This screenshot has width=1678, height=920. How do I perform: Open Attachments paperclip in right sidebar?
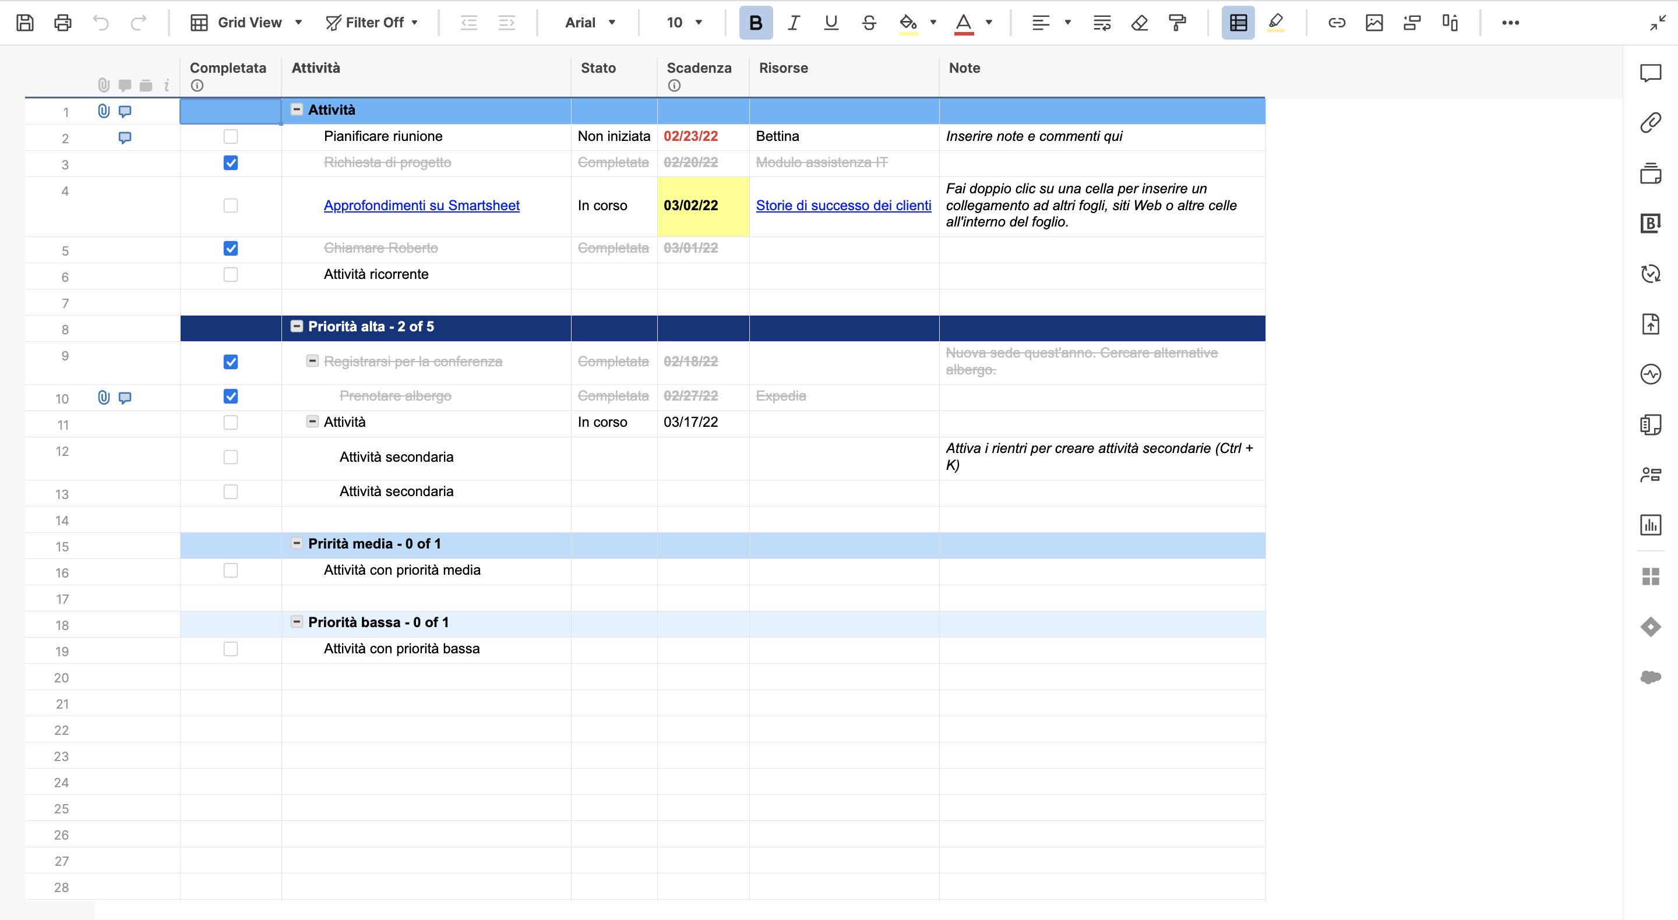1651,122
